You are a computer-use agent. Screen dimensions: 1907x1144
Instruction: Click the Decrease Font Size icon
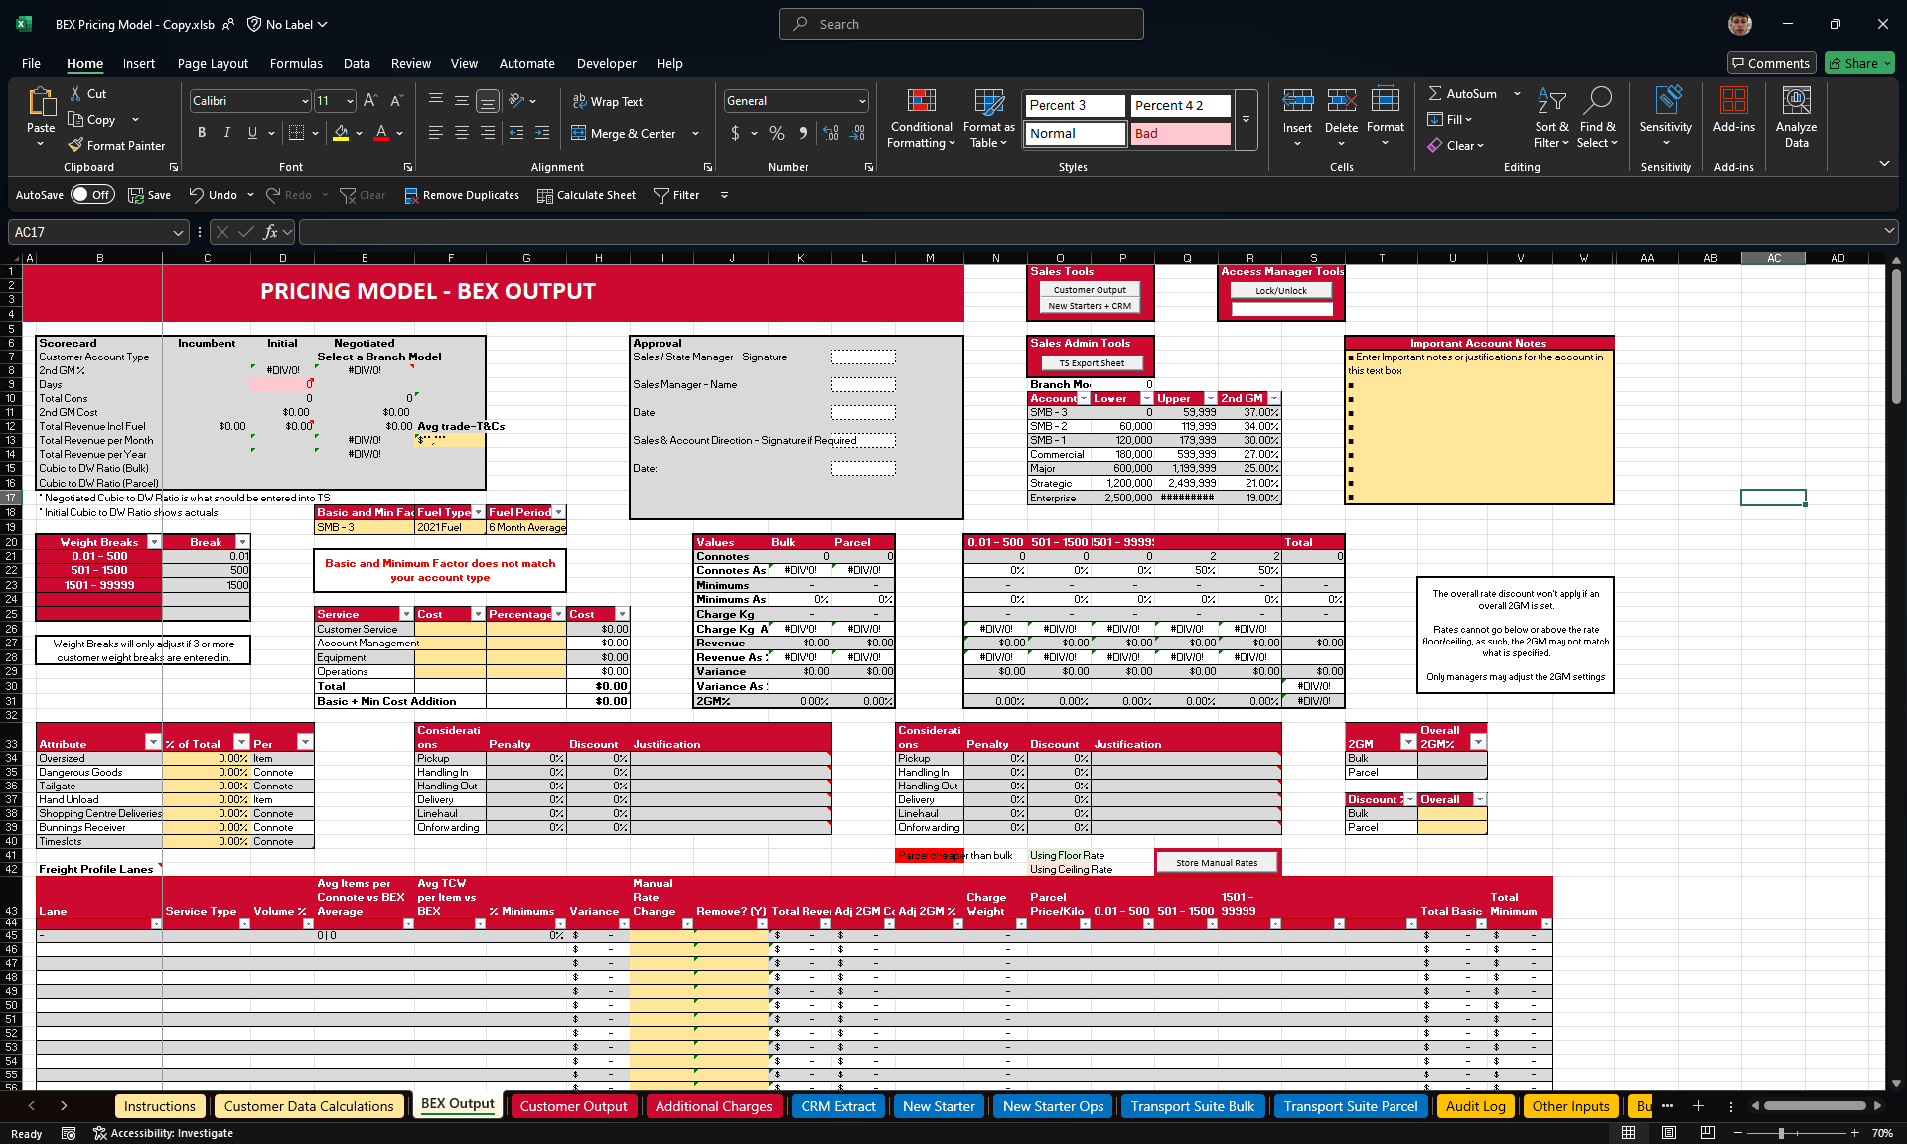pyautogui.click(x=396, y=100)
